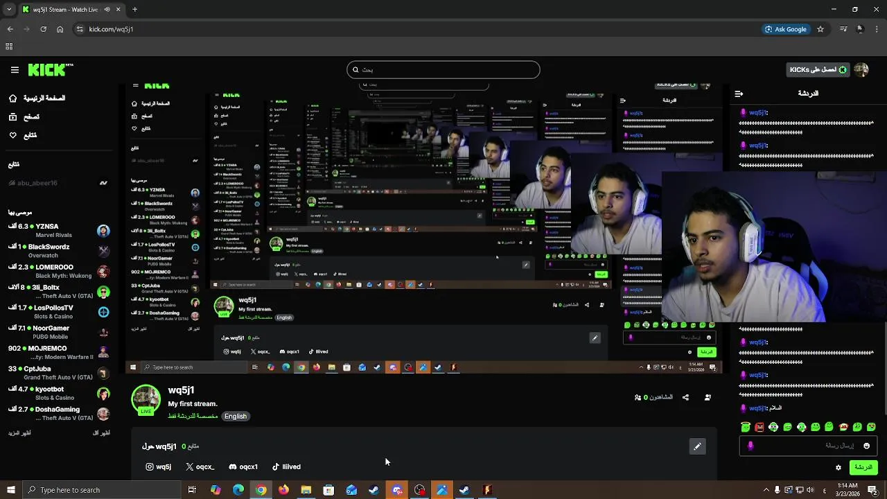This screenshot has height=499, width=887.
Task: Click the microphone badge in chat input
Action: (750, 446)
